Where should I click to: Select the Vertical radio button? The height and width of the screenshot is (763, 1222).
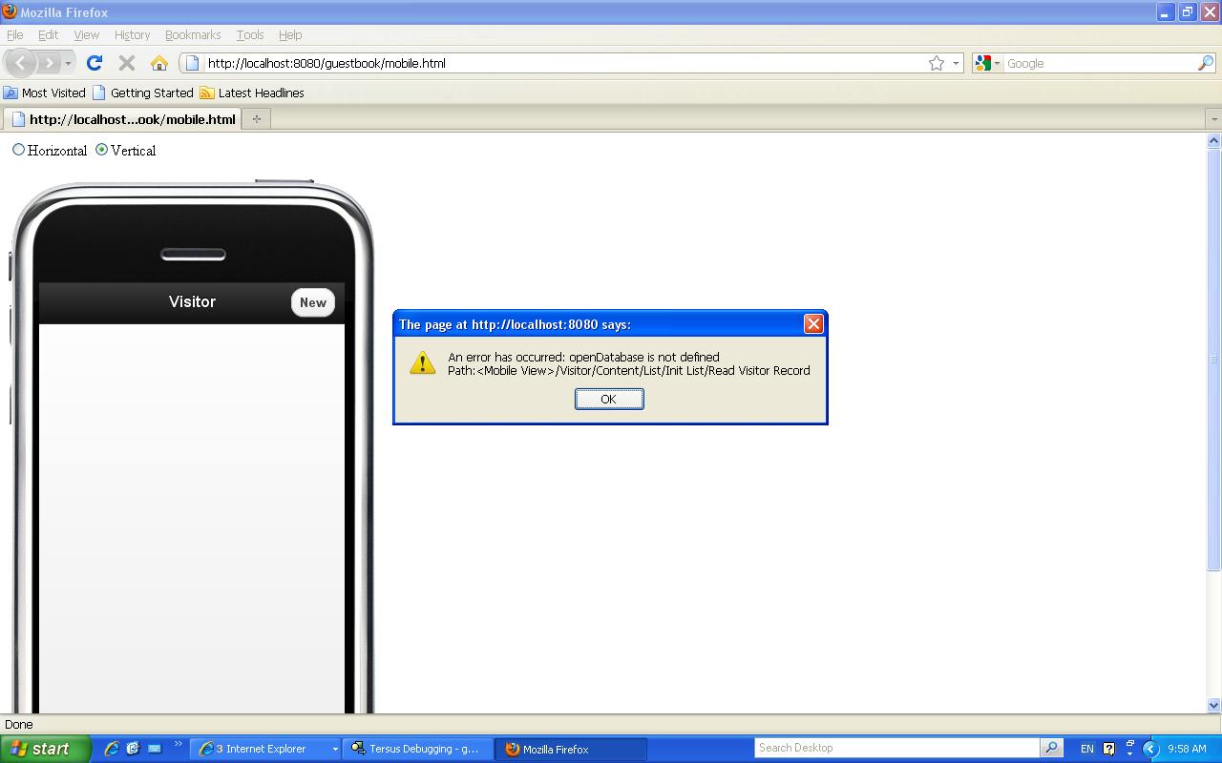(x=101, y=150)
